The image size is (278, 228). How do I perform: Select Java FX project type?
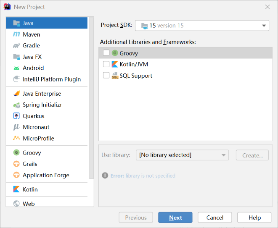[x=47, y=57]
